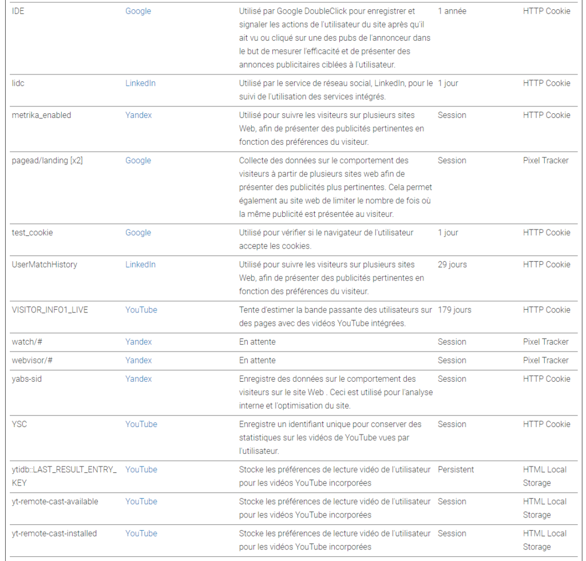Click 'HTML Local Storage' for yt-remote-cast-installed
Image resolution: width=586 pixels, height=561 pixels.
(545, 540)
